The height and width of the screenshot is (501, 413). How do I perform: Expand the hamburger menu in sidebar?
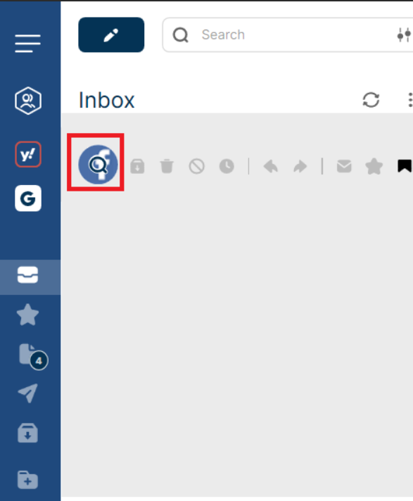pyautogui.click(x=27, y=44)
